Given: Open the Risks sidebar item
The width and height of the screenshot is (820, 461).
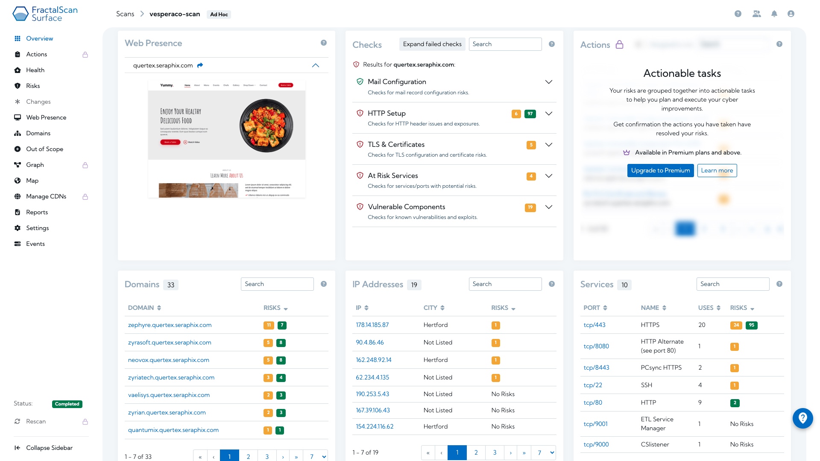Looking at the screenshot, I should (x=33, y=86).
